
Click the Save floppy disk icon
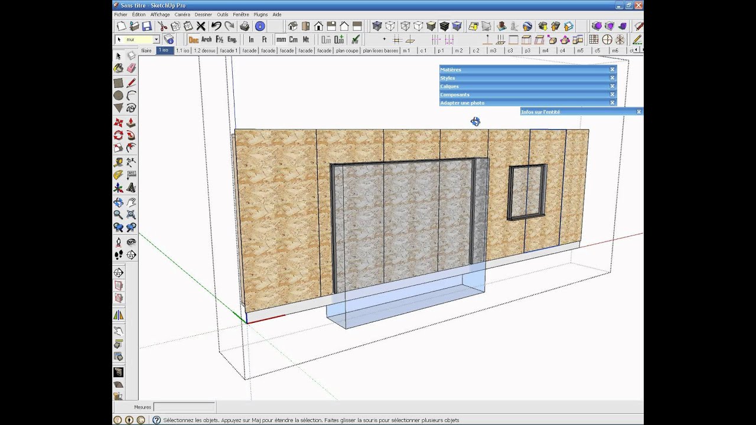pyautogui.click(x=146, y=26)
